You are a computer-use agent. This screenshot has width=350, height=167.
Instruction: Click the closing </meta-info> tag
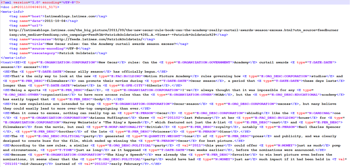13,58
